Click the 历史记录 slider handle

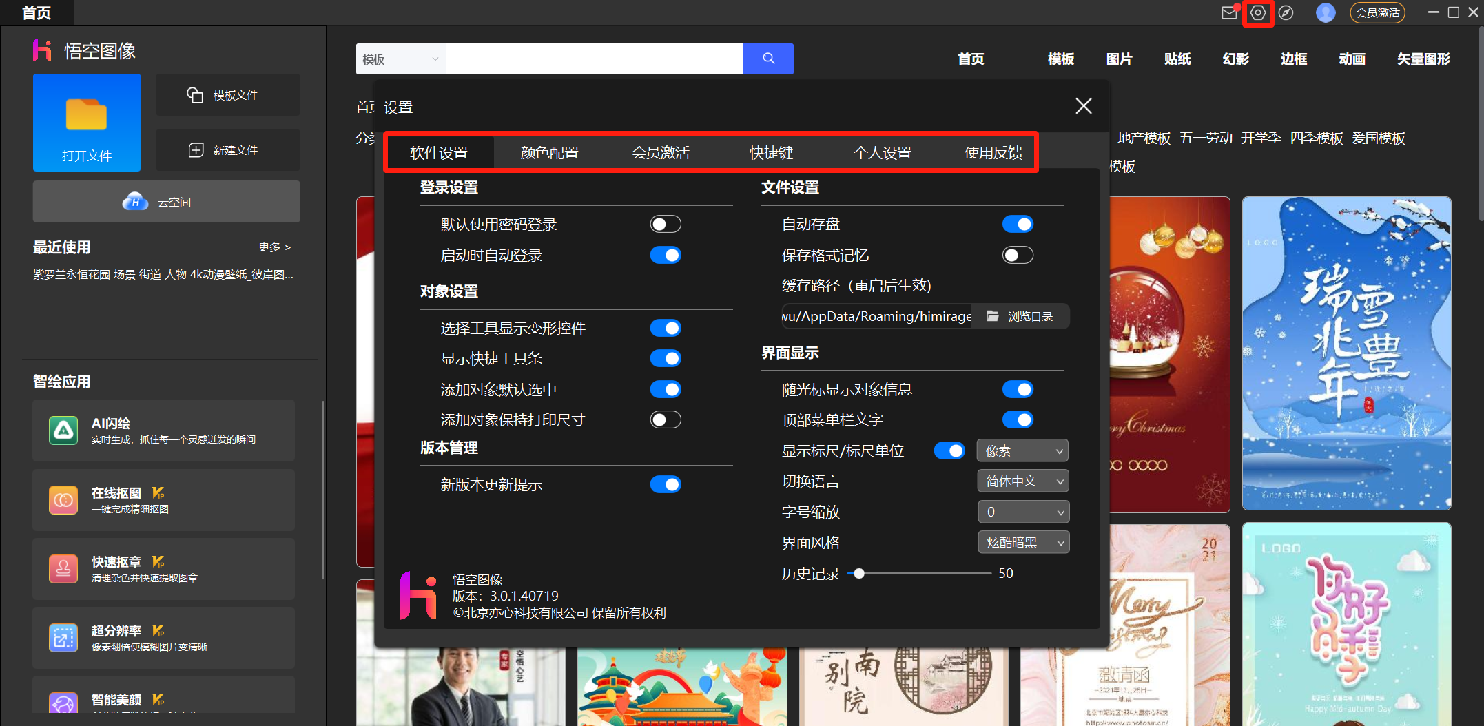tap(859, 573)
